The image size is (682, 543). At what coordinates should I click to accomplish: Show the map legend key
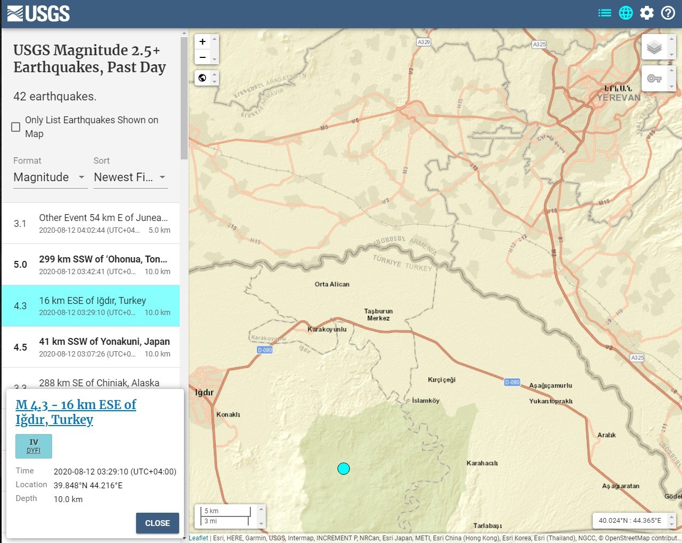point(654,79)
